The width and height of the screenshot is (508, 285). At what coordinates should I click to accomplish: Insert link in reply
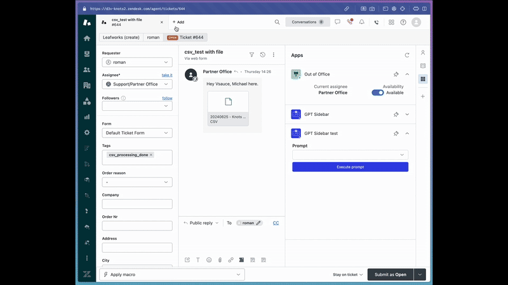(x=231, y=260)
